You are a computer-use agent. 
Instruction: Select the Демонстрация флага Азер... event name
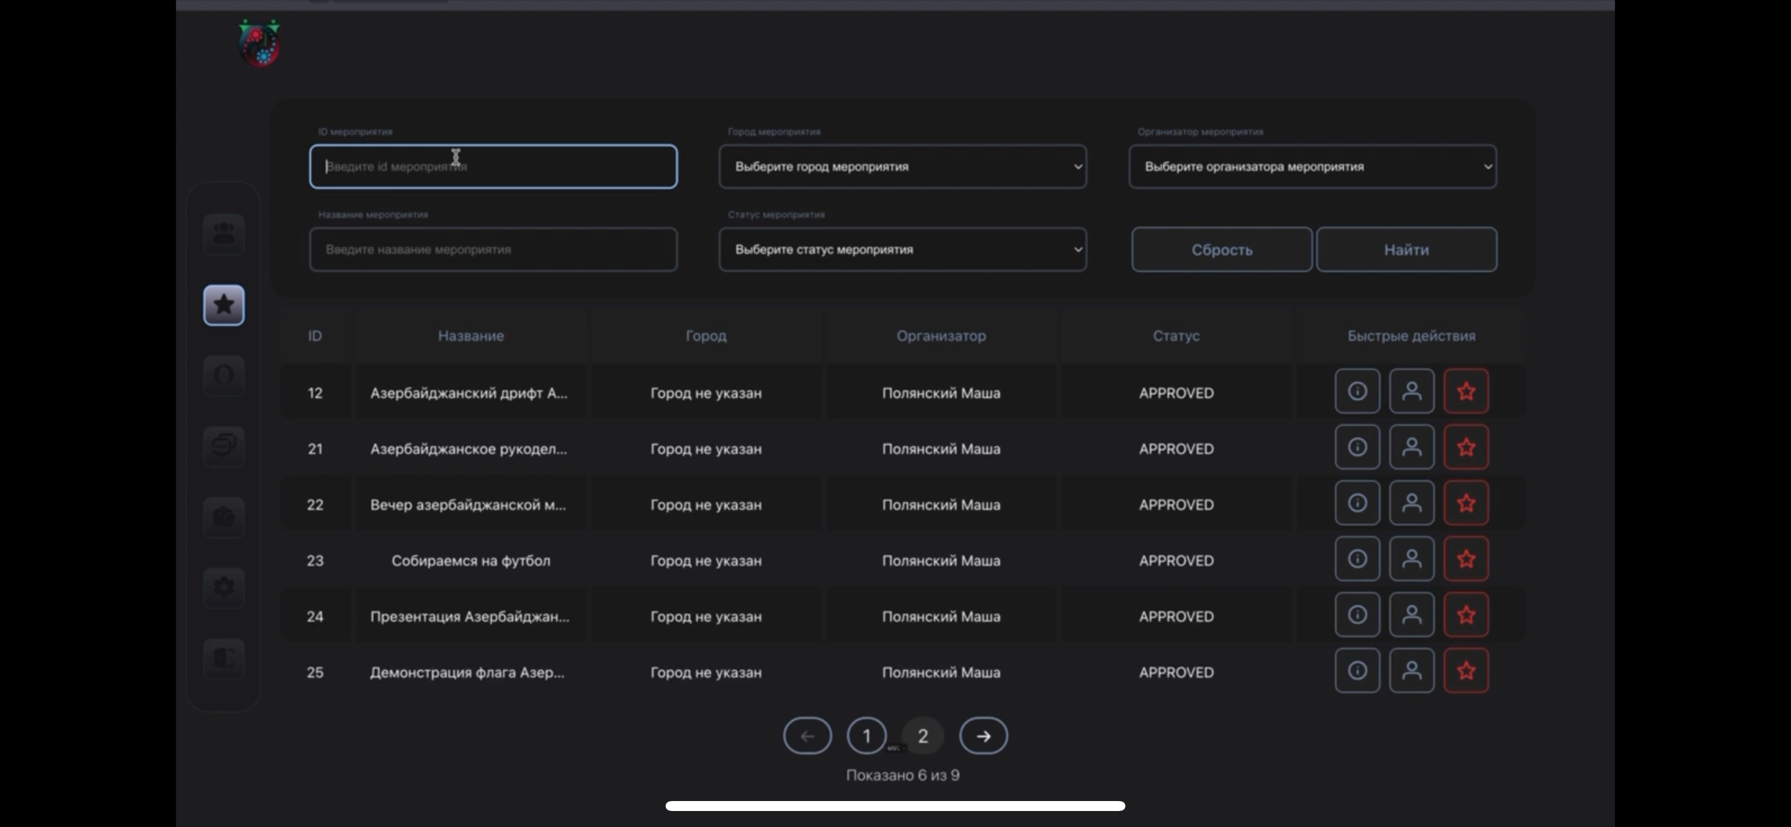point(467,673)
